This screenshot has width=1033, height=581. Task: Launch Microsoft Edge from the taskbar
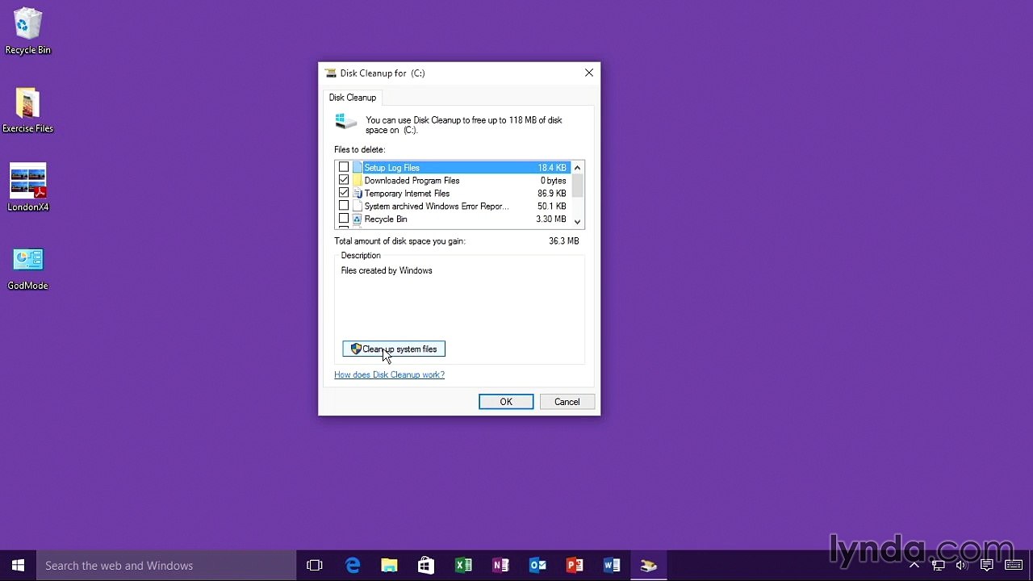353,566
